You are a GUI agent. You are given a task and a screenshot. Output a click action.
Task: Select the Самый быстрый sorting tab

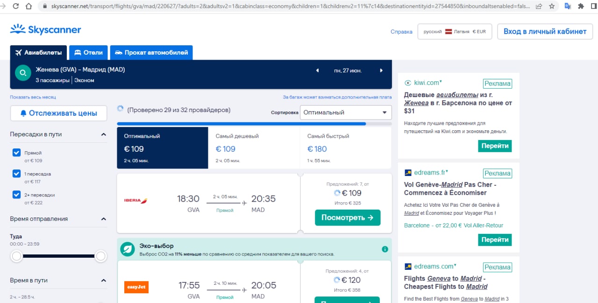tap(345, 148)
